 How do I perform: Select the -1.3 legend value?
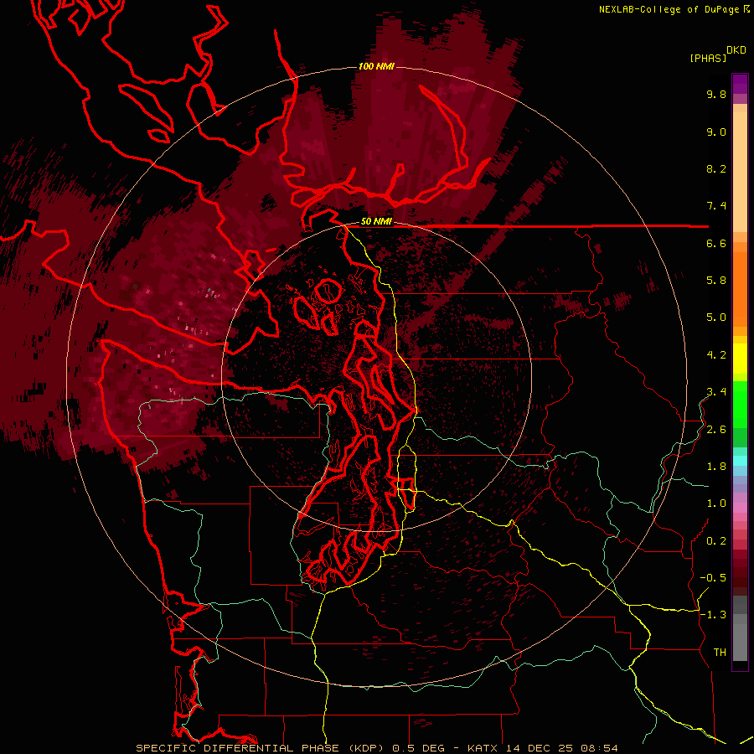(x=713, y=615)
